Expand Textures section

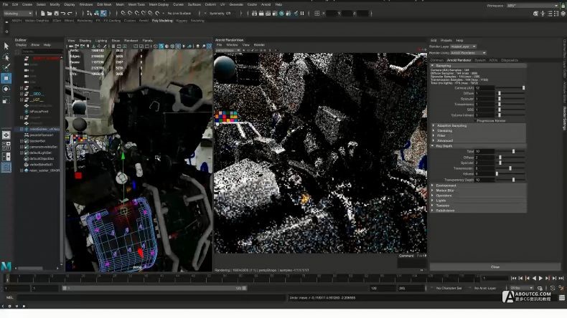(x=433, y=206)
